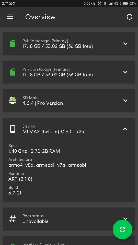The width and height of the screenshot is (138, 245).
Task: Tap the refresh icon in the top bar
Action: (x=129, y=17)
